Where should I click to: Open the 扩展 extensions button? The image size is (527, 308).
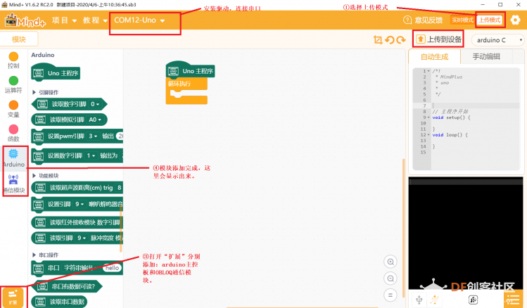tap(13, 297)
